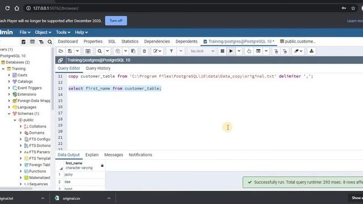The image size is (363, 204).
Task: Click the Open File toolbar icon
Action: pyautogui.click(x=61, y=51)
